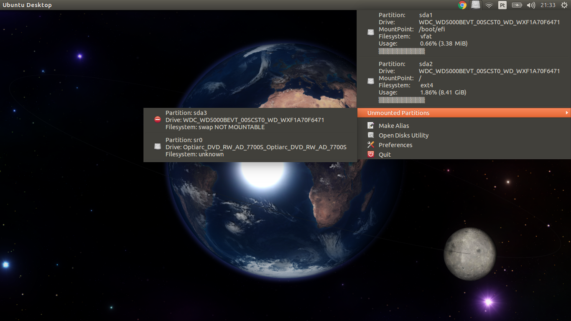The image size is (571, 321).
Task: Click the red Quit power icon
Action: [x=371, y=154]
